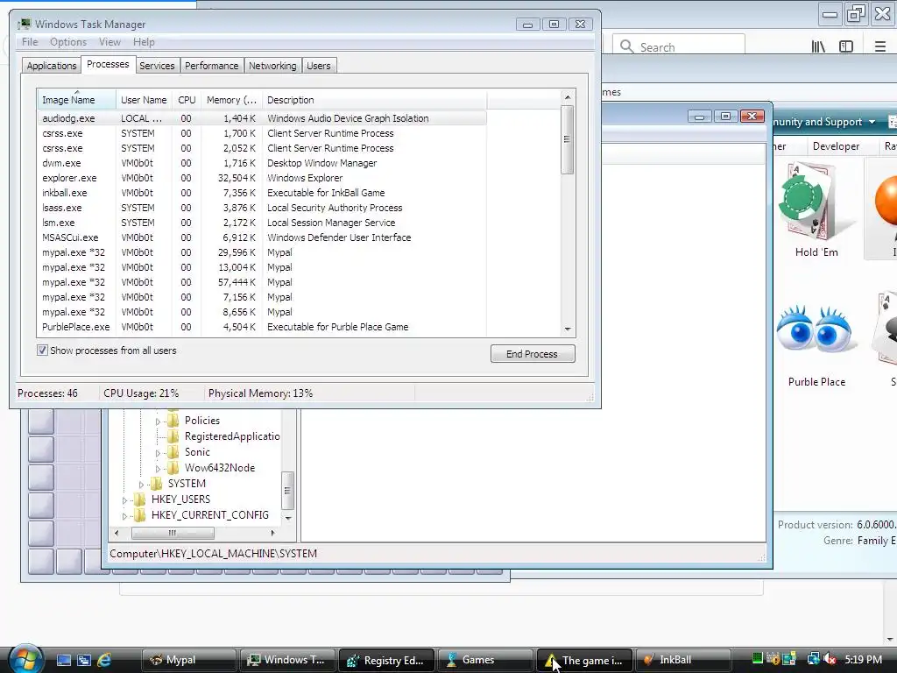Viewport: 897px width, 673px height.
Task: Sort processes by CPU column
Action: (x=187, y=100)
